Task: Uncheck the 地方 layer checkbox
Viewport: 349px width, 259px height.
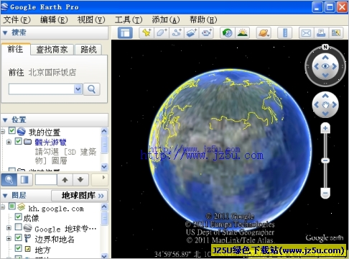Action: click(x=18, y=248)
